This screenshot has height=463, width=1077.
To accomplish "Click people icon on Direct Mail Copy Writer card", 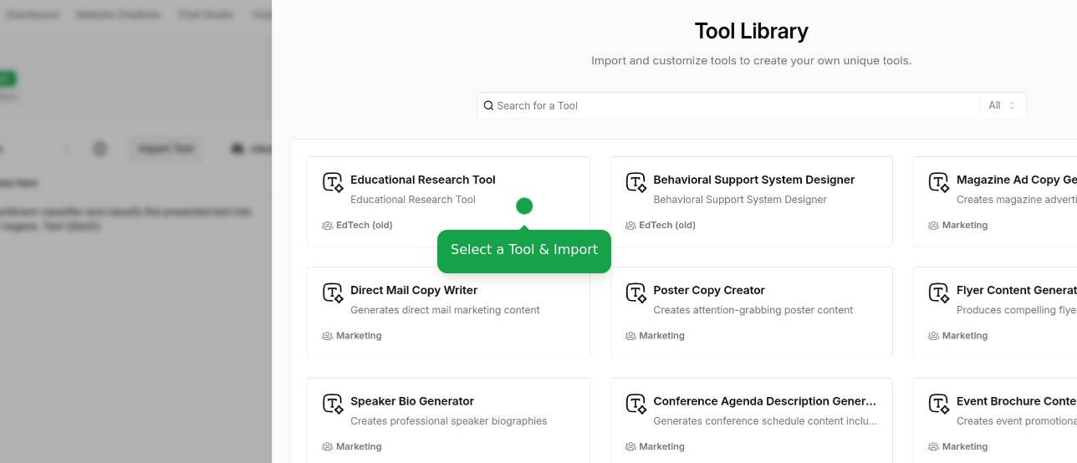I will click(327, 335).
